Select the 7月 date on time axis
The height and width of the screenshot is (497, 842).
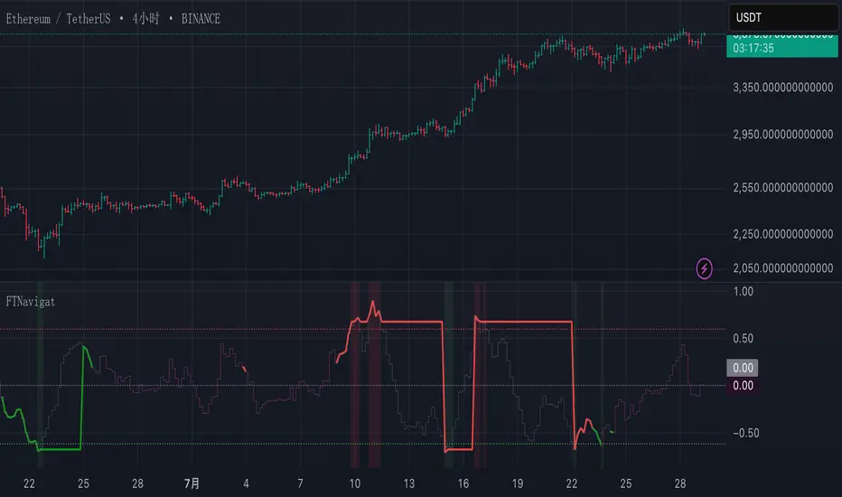click(191, 483)
